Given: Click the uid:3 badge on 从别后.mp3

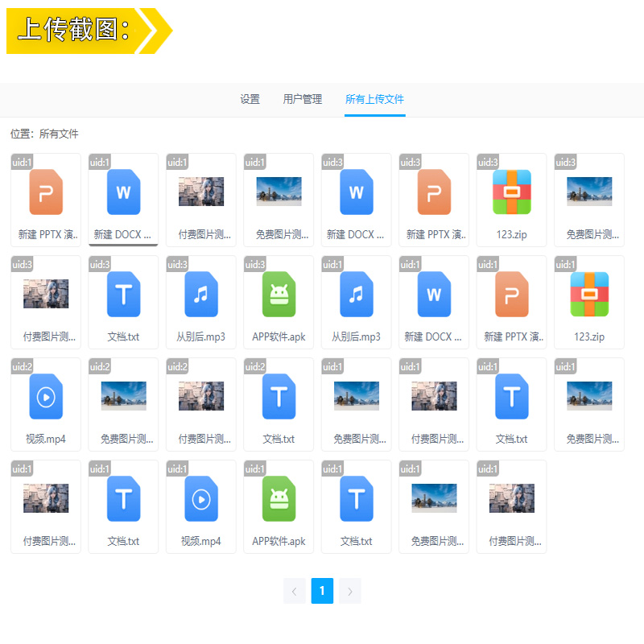Looking at the screenshot, I should coord(177,264).
